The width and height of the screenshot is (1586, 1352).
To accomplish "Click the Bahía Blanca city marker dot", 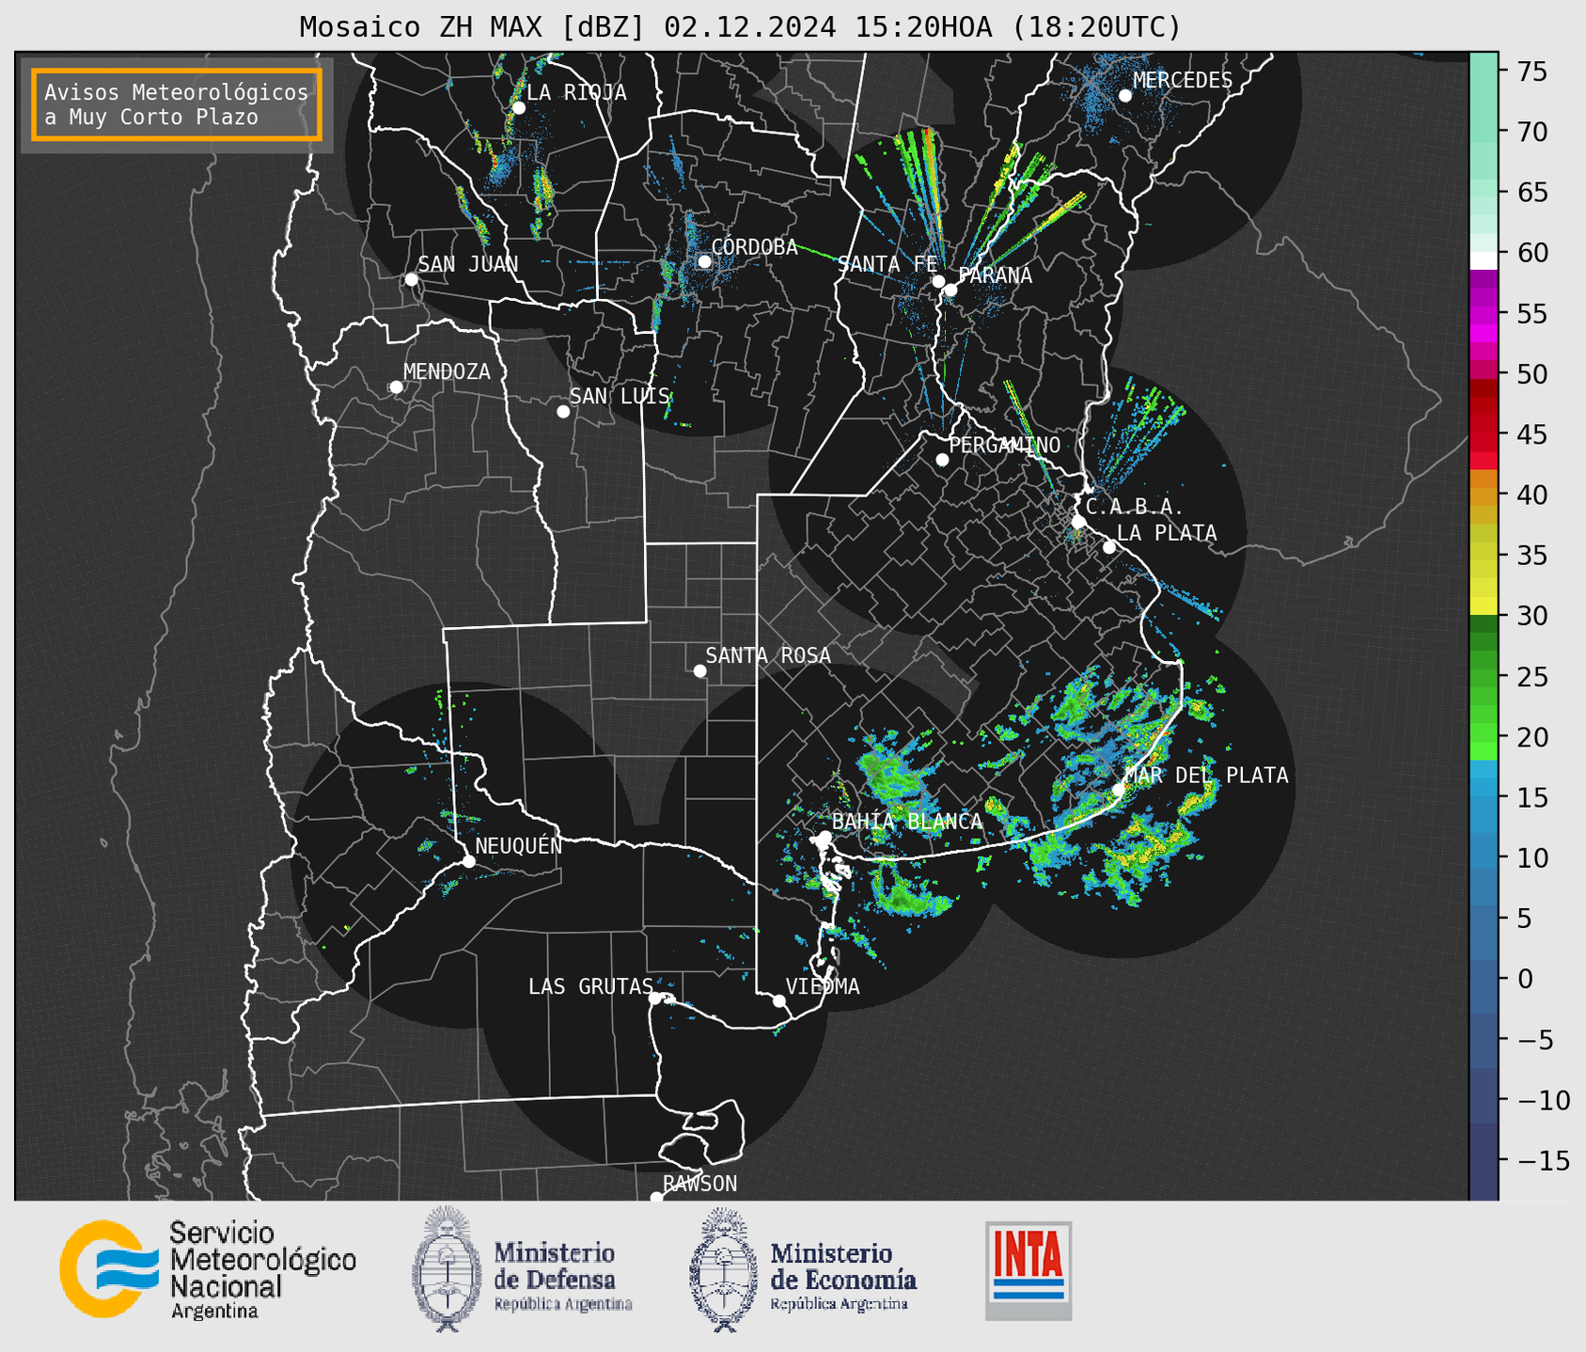I will pos(824,837).
